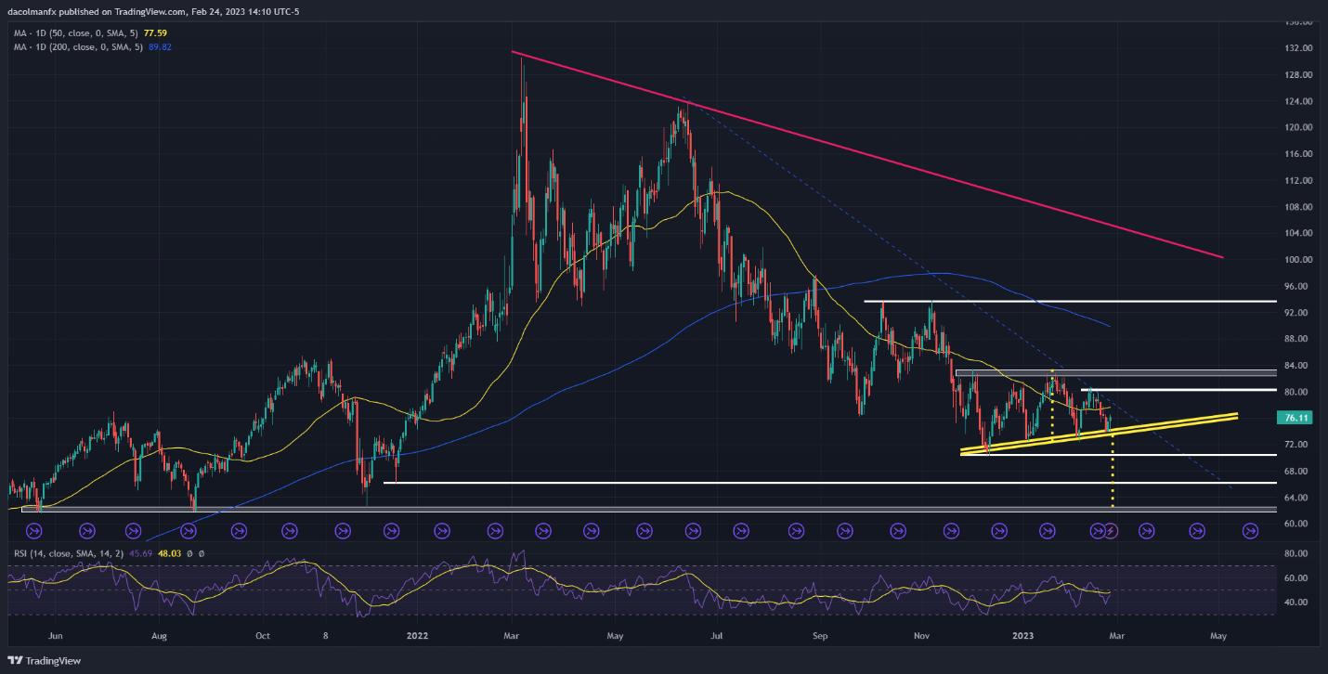Click the 72.00 price axis label
The height and width of the screenshot is (674, 1328).
[x=1298, y=446]
